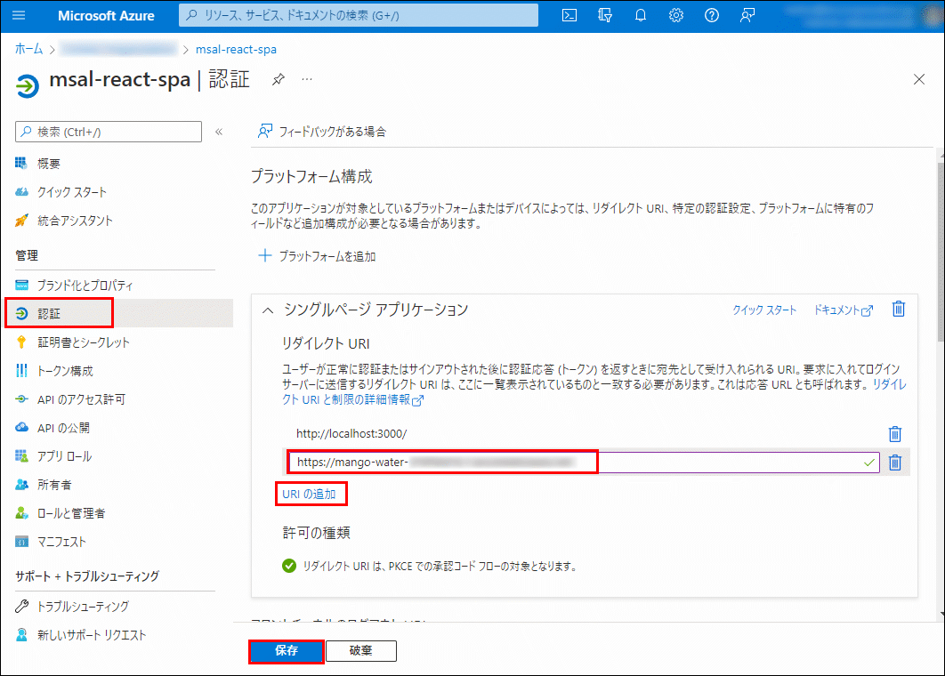The height and width of the screenshot is (676, 945).
Task: Open the help question mark icon
Action: [x=712, y=15]
